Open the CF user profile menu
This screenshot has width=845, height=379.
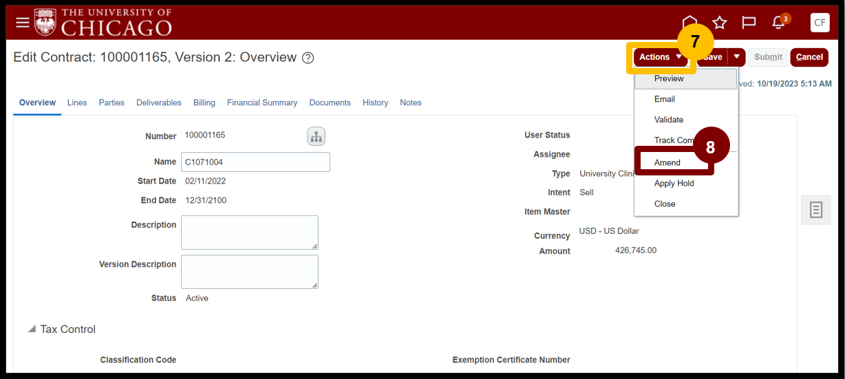click(820, 23)
